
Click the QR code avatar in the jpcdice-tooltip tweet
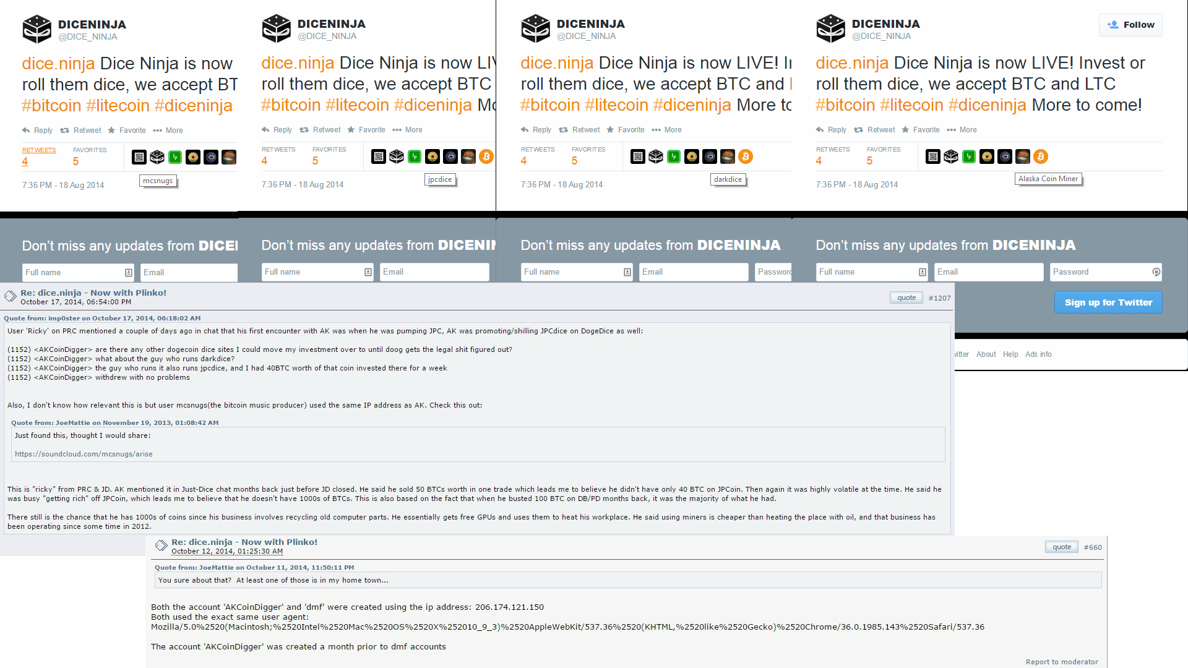tap(379, 156)
